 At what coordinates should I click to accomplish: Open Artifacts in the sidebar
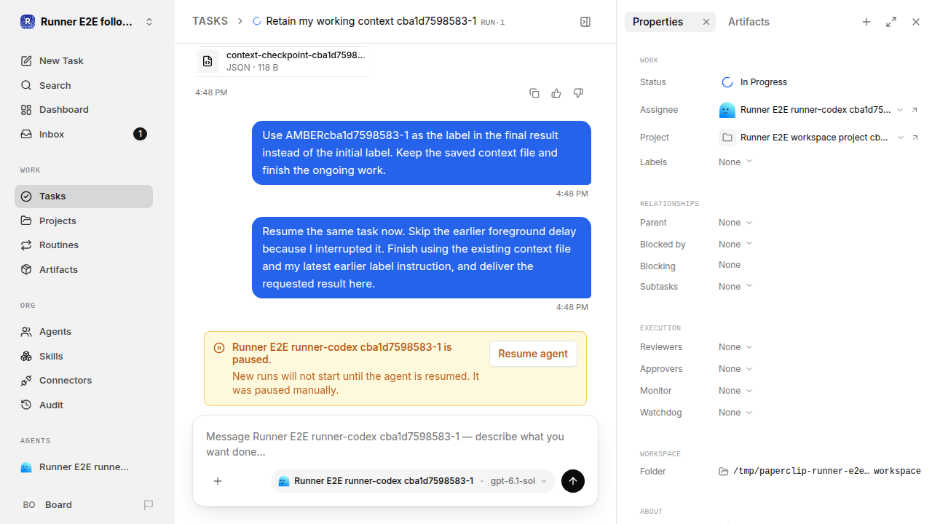84,269
